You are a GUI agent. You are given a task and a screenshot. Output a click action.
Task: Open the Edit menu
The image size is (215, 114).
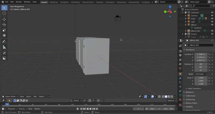click(x=12, y=2)
